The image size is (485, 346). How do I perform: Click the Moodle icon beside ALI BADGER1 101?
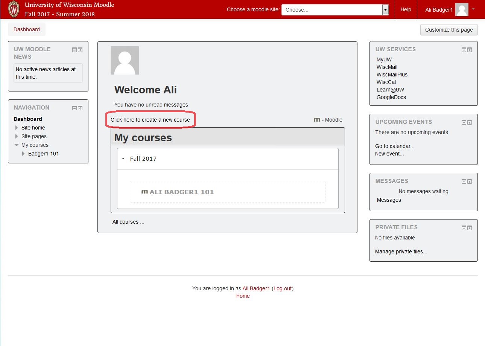[144, 192]
